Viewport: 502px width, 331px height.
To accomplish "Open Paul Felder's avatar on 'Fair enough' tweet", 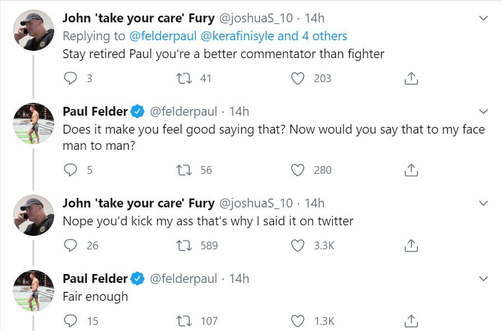I will [34, 291].
